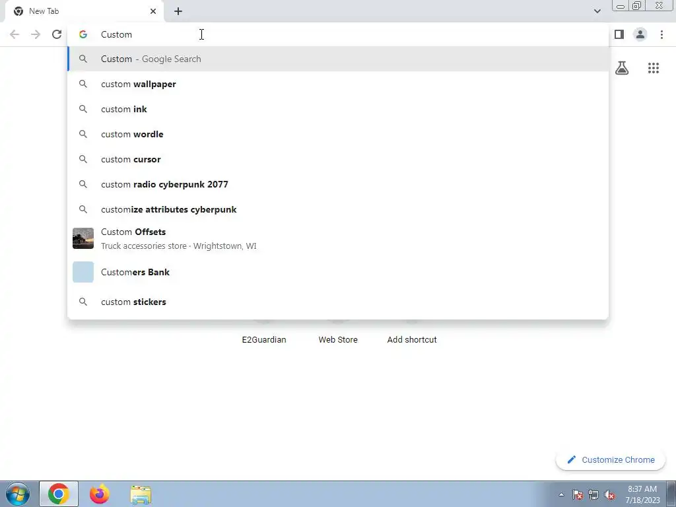Open the taskbar clock showing 8:37 AM
The height and width of the screenshot is (507, 676).
tap(642, 494)
